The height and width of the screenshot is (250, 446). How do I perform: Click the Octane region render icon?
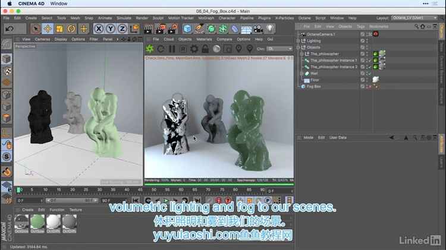click(228, 49)
